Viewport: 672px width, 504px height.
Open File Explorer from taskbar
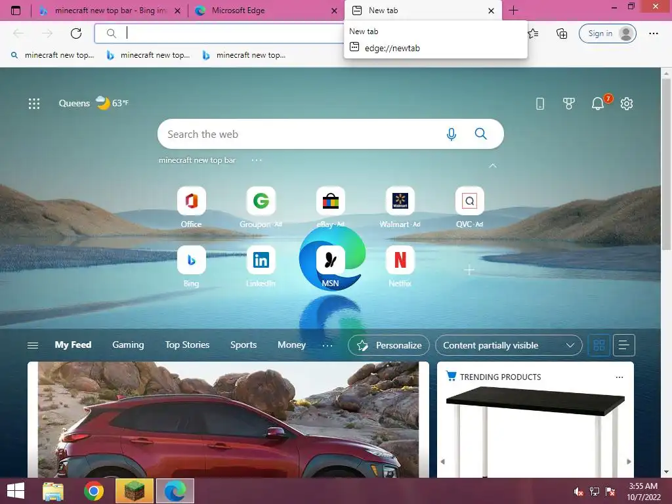coord(53,491)
